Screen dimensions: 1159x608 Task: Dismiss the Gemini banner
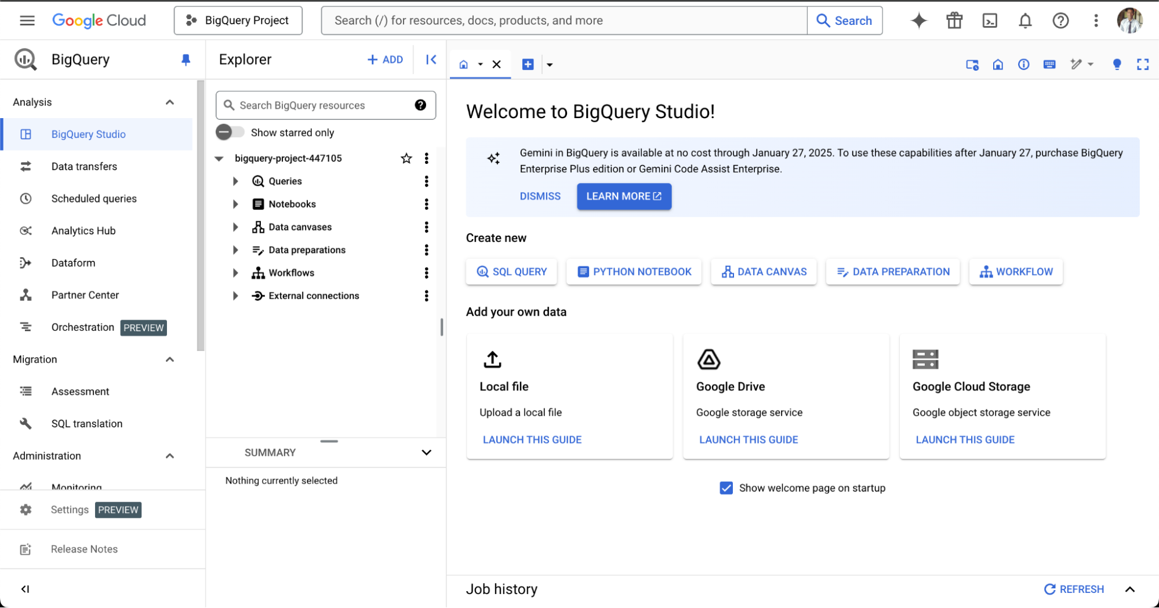pyautogui.click(x=540, y=196)
